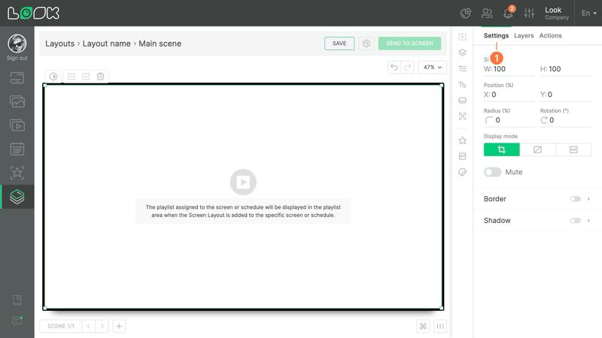Undo the last change
602x338 pixels.
coord(394,67)
